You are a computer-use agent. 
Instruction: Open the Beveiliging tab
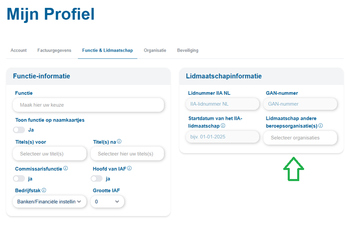point(187,51)
